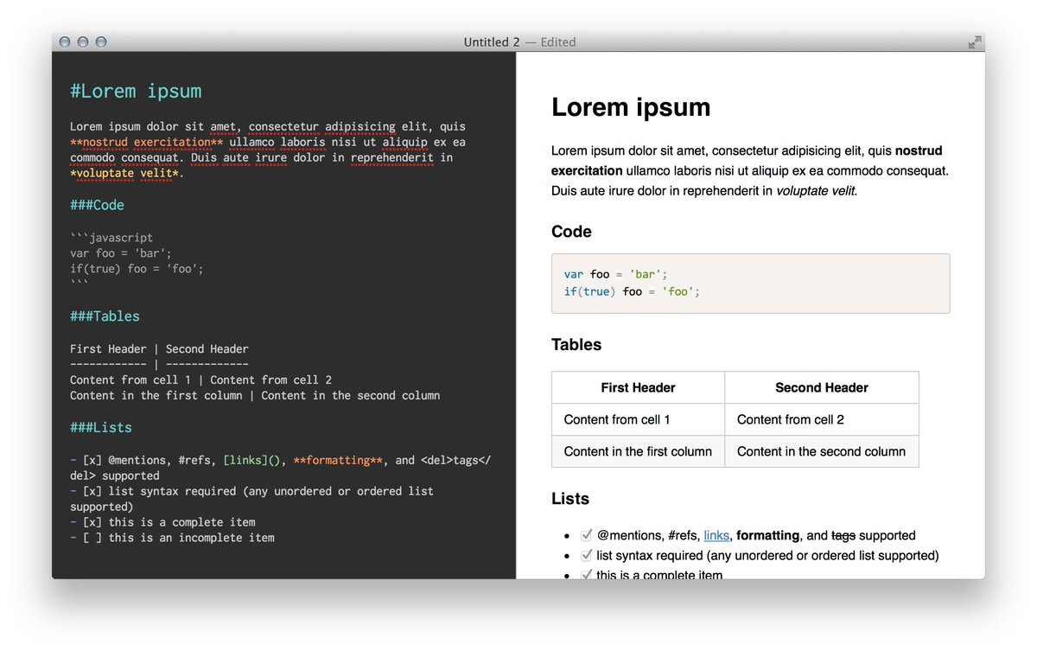
Task: Click the large "Lorem ipsum" preview heading
Action: coord(631,107)
